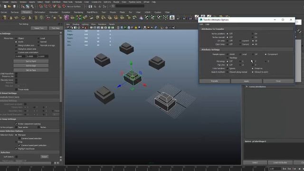
Task: Click the Polygon Pipe shelf icon
Action: coord(36,18)
